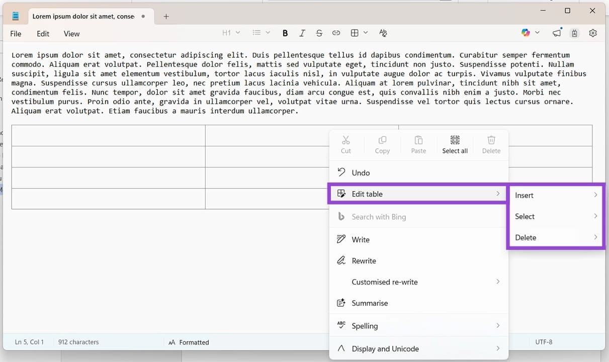This screenshot has width=609, height=362.
Task: Open a new document tab
Action: 166,16
